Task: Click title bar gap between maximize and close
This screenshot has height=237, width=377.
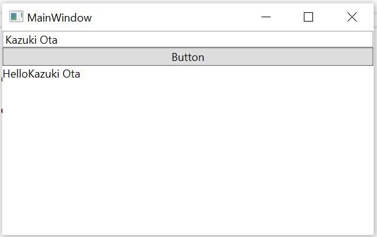Action: (x=330, y=17)
